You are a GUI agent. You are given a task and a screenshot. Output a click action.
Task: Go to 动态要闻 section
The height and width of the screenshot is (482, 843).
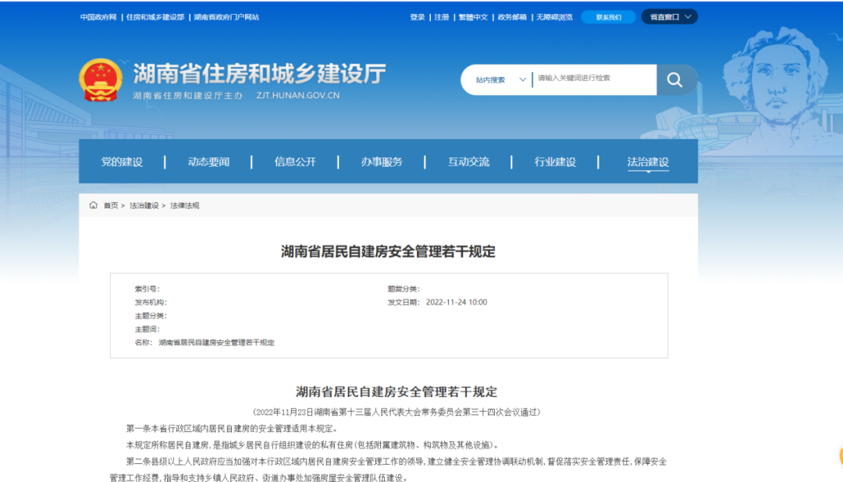pyautogui.click(x=208, y=162)
